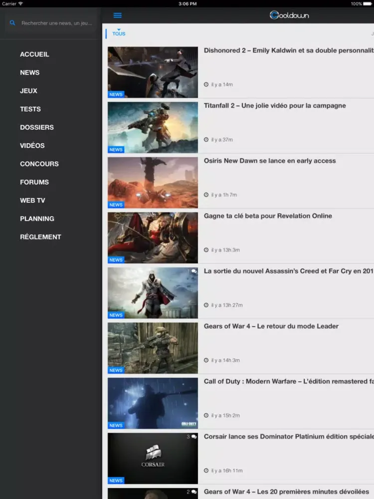Open NEWS in the side menu

point(30,72)
